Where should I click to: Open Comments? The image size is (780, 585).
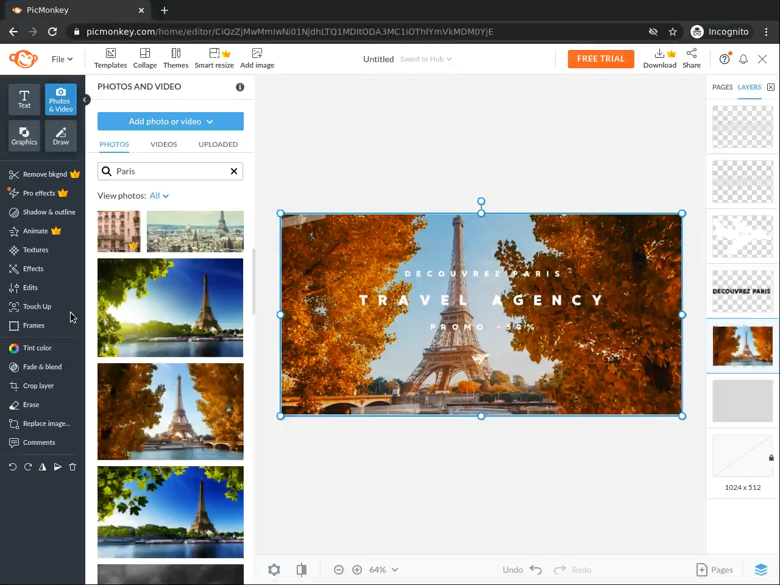(32, 442)
